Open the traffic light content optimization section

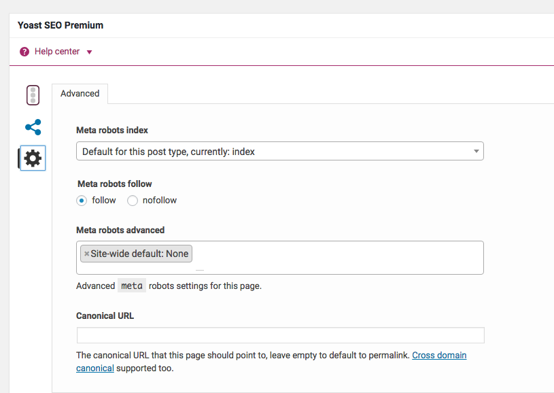click(x=33, y=95)
